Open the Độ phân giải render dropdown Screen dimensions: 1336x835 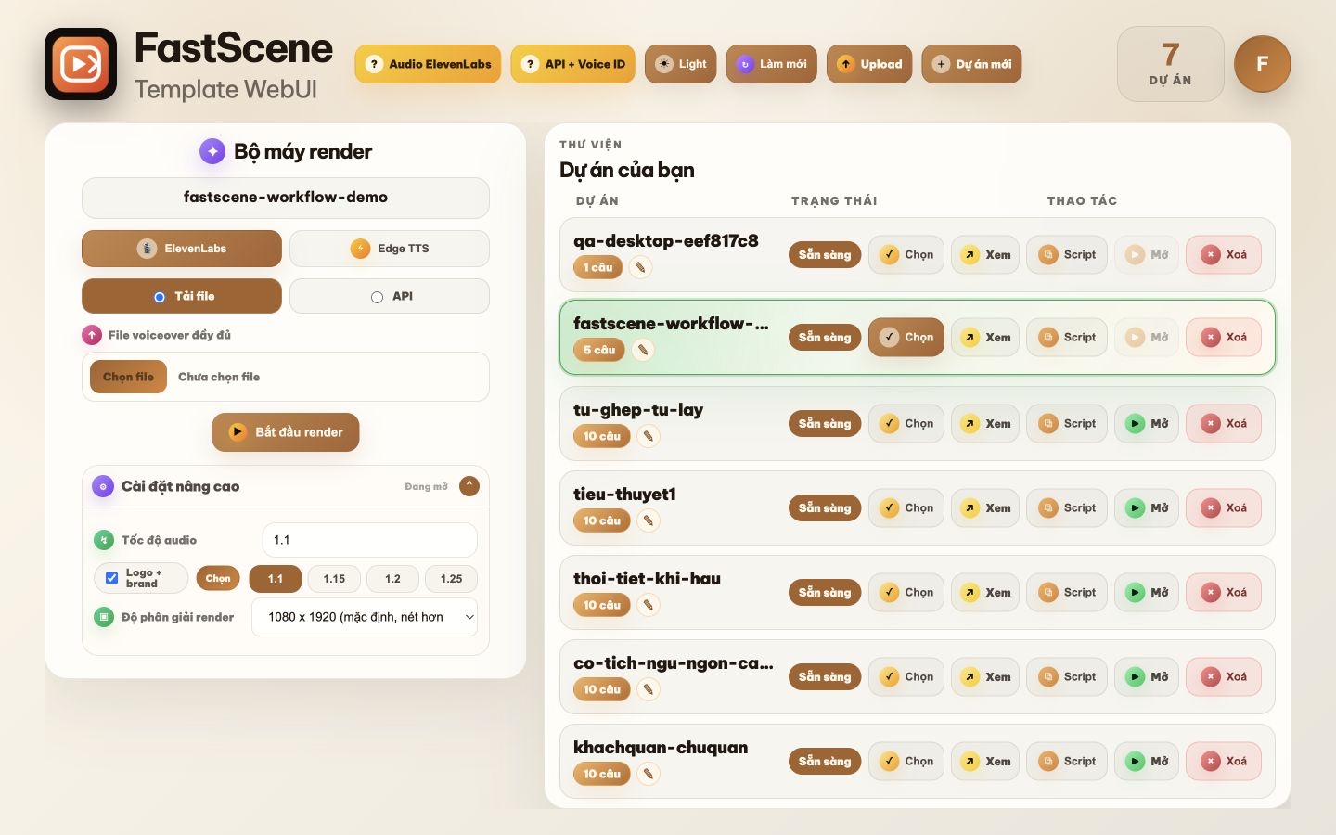coord(365,617)
